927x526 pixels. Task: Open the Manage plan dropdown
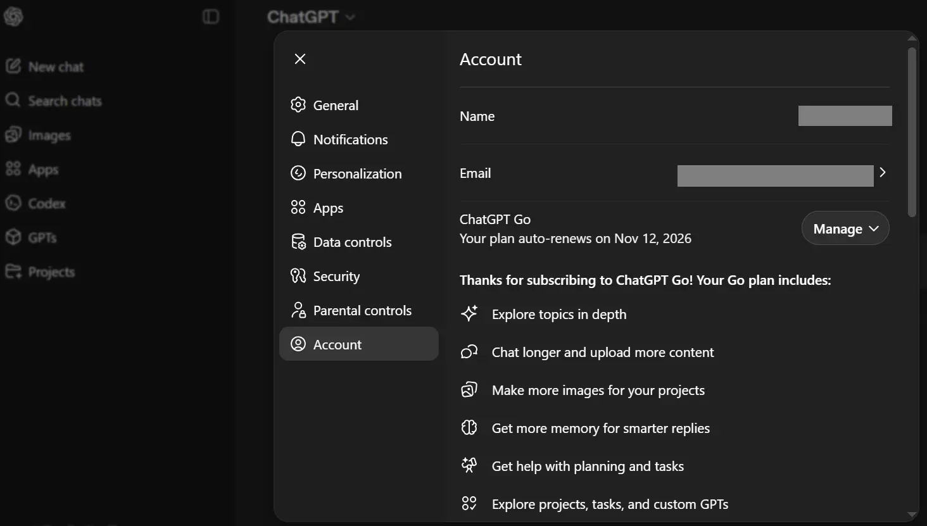pyautogui.click(x=845, y=229)
